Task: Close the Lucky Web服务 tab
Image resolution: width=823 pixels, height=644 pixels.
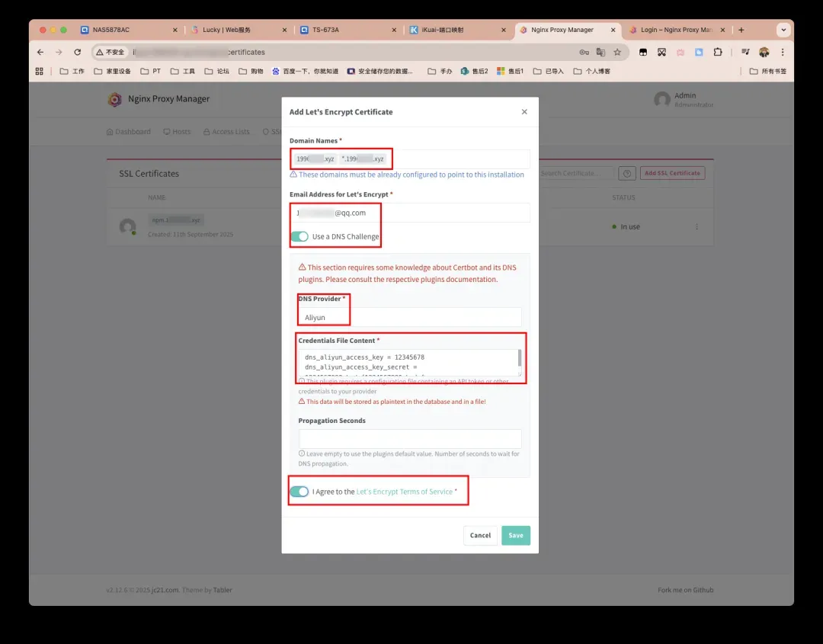Action: (x=284, y=30)
